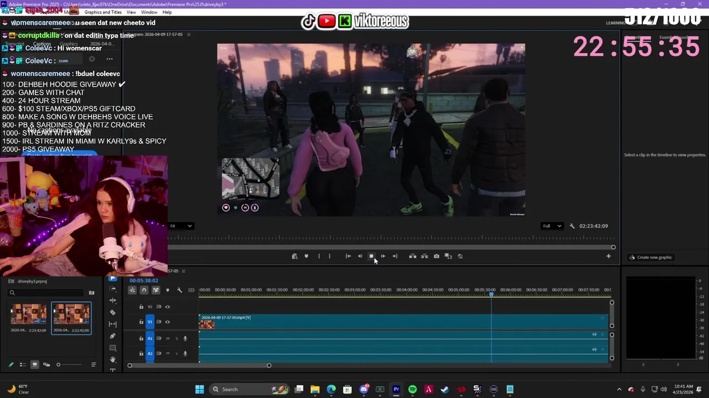Select the Ripple Edit tool

pyautogui.click(x=113, y=301)
